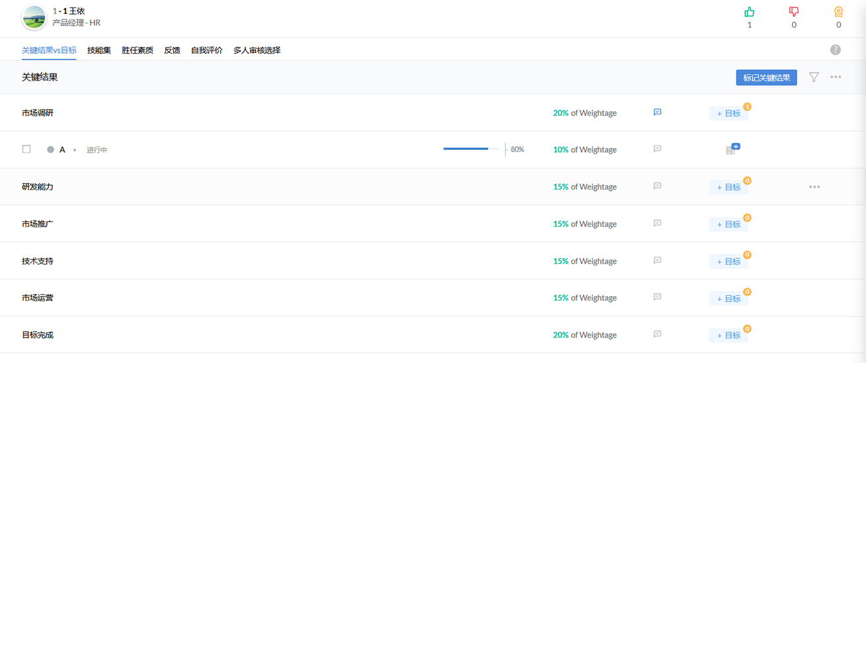Click the 80% progress bar of goal A
866x672 pixels.
click(471, 149)
